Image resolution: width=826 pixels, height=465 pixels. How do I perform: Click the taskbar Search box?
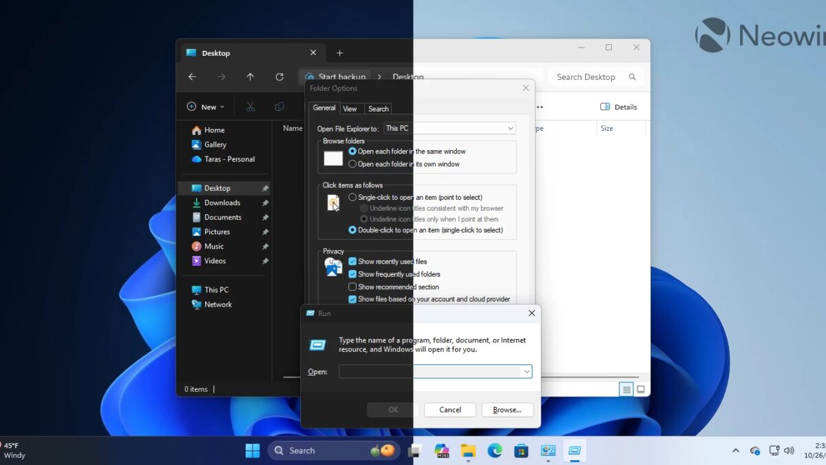click(x=334, y=451)
